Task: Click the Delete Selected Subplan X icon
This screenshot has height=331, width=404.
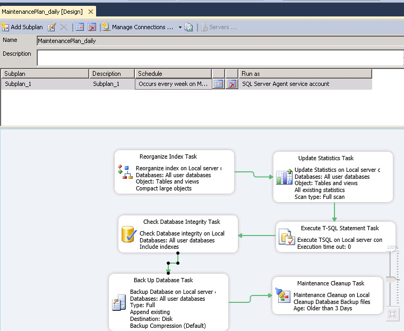Action: coord(64,27)
